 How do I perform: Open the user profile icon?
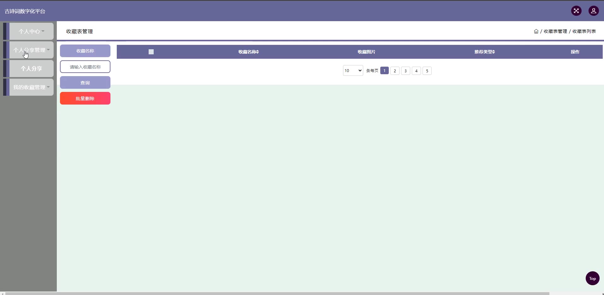point(594,11)
